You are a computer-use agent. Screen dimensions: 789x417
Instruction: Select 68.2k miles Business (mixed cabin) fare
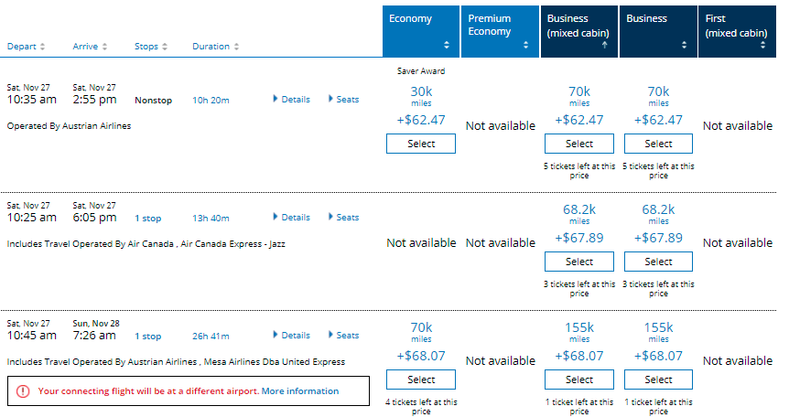pos(578,262)
